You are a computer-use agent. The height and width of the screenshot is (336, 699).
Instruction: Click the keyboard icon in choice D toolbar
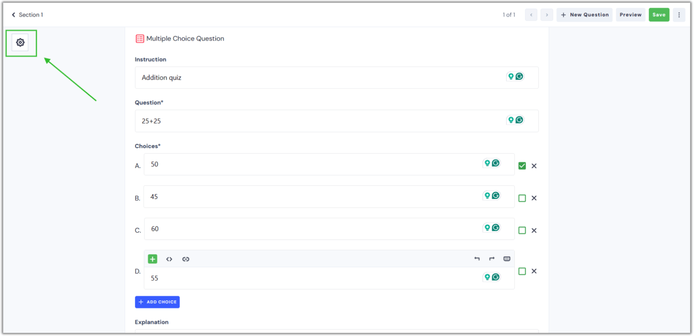(x=507, y=259)
